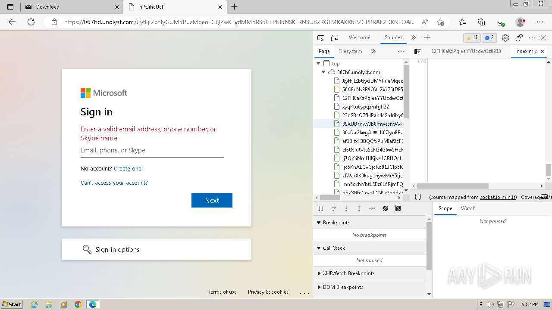Switch to the Filesystem navigator tab
Viewport: 552px width, 310px height.
tap(350, 51)
